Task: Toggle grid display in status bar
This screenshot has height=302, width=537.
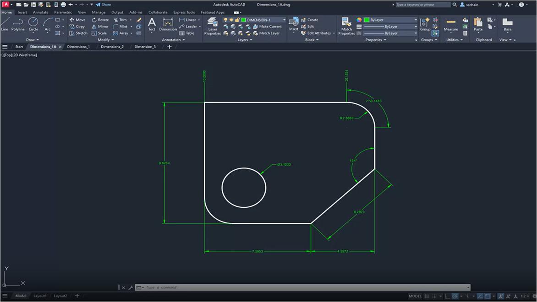Action: pos(427,296)
